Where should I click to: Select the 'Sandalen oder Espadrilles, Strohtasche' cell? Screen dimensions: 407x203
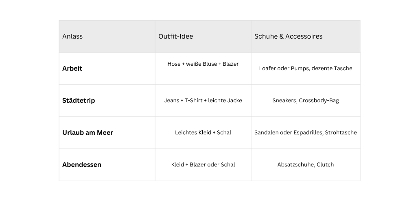click(306, 133)
